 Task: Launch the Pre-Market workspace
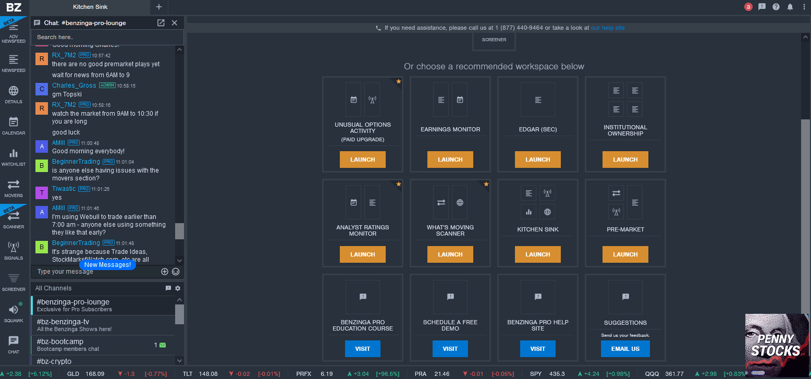click(x=625, y=254)
